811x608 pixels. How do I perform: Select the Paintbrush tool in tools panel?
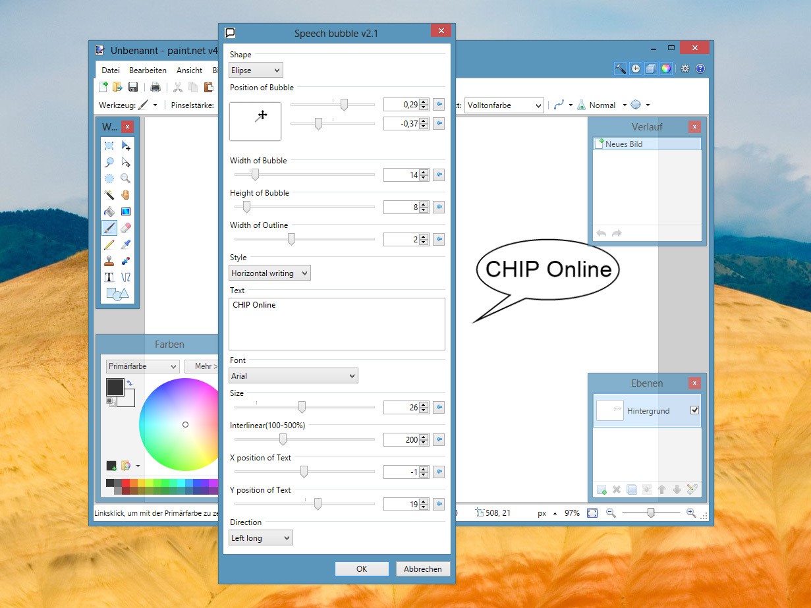click(109, 228)
